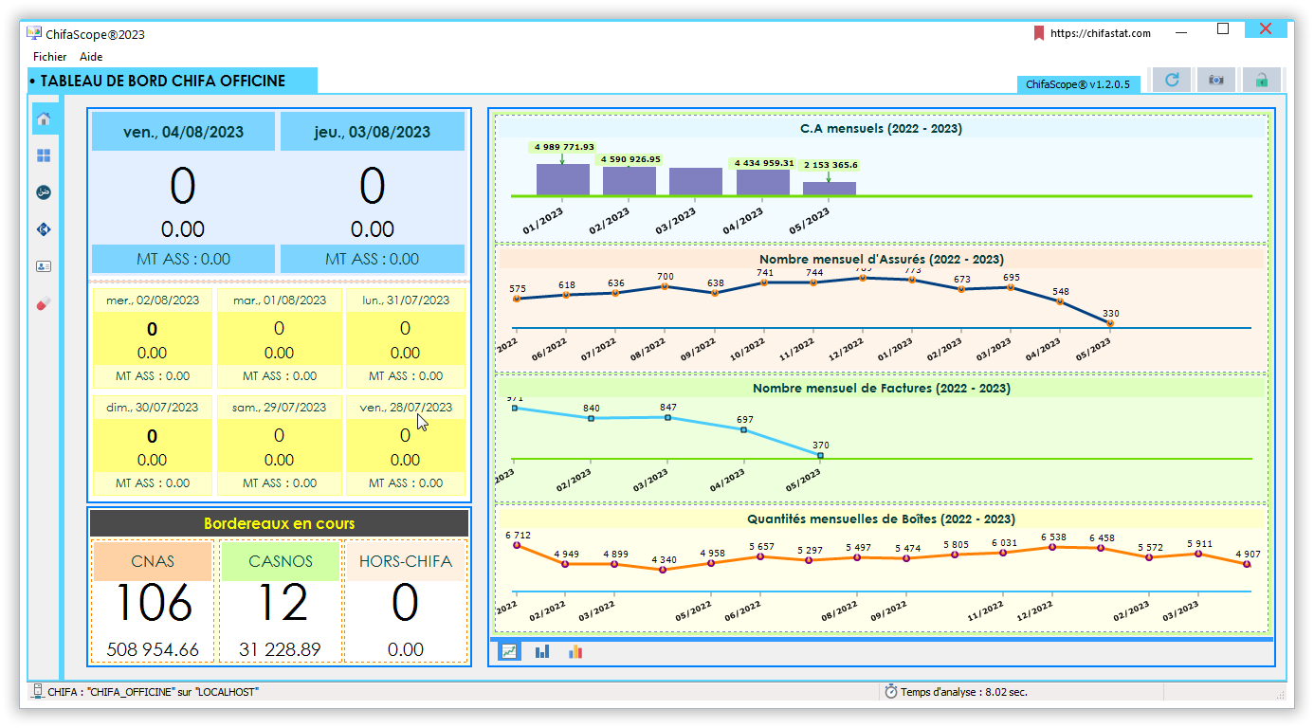Screen dimensions: 1314x728
Task: Switch to line chart view icon
Action: coord(510,651)
